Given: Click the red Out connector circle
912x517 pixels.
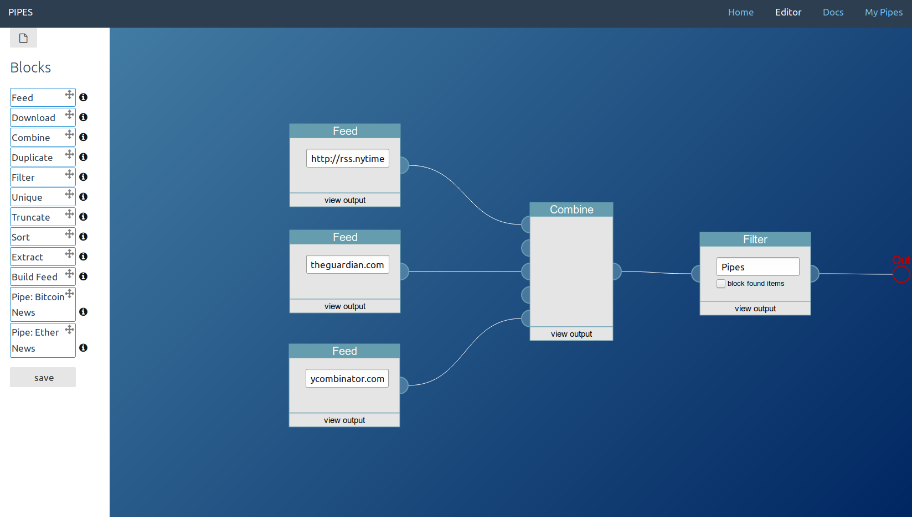Looking at the screenshot, I should click(x=901, y=274).
